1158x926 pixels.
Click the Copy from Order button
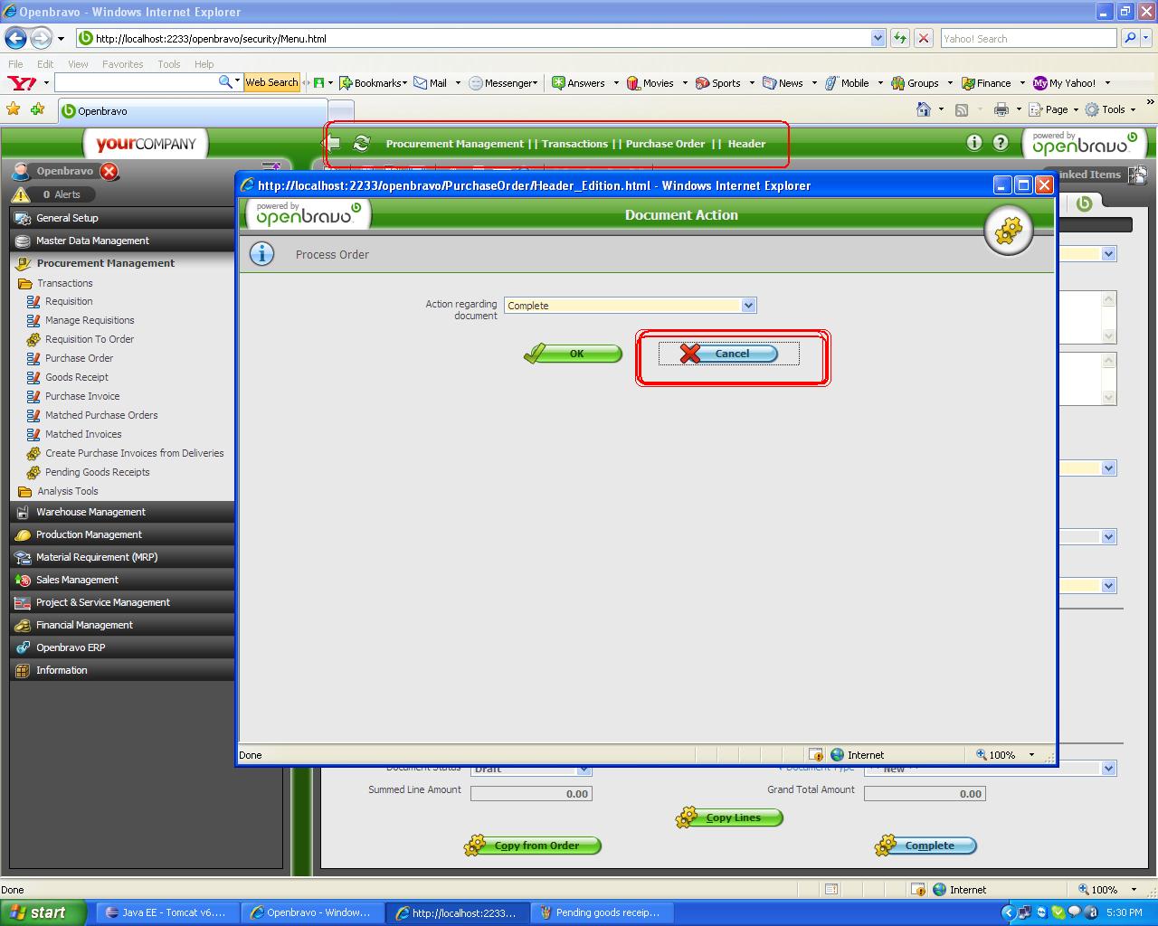(x=535, y=846)
